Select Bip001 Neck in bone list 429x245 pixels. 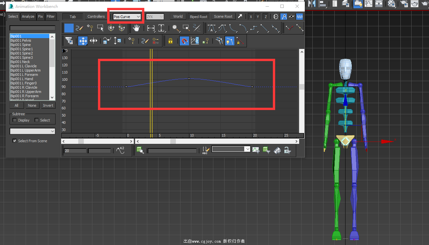[x=30, y=62]
